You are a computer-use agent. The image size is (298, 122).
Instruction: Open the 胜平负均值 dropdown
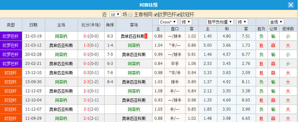(x=220, y=22)
